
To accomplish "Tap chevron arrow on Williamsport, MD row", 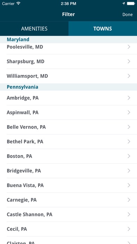I will [129, 76].
